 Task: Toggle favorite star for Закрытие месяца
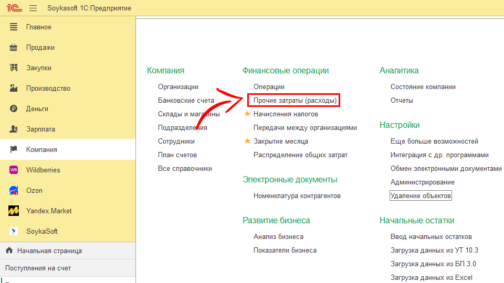coord(247,141)
